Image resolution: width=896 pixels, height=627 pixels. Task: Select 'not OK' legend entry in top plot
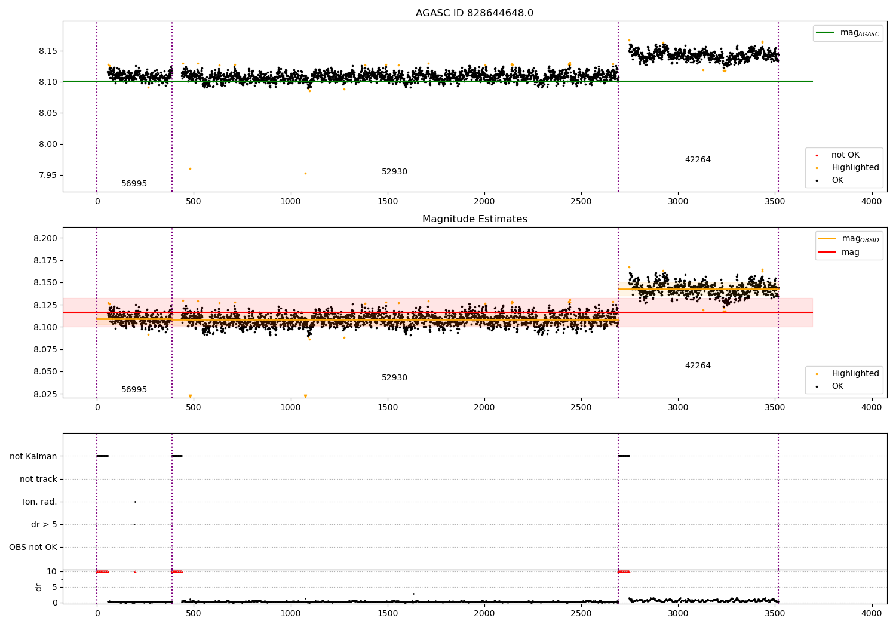[845, 155]
